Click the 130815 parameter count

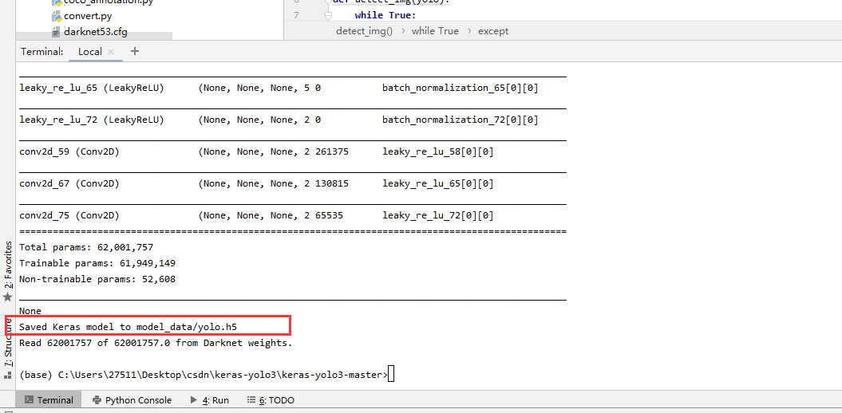[x=332, y=183]
